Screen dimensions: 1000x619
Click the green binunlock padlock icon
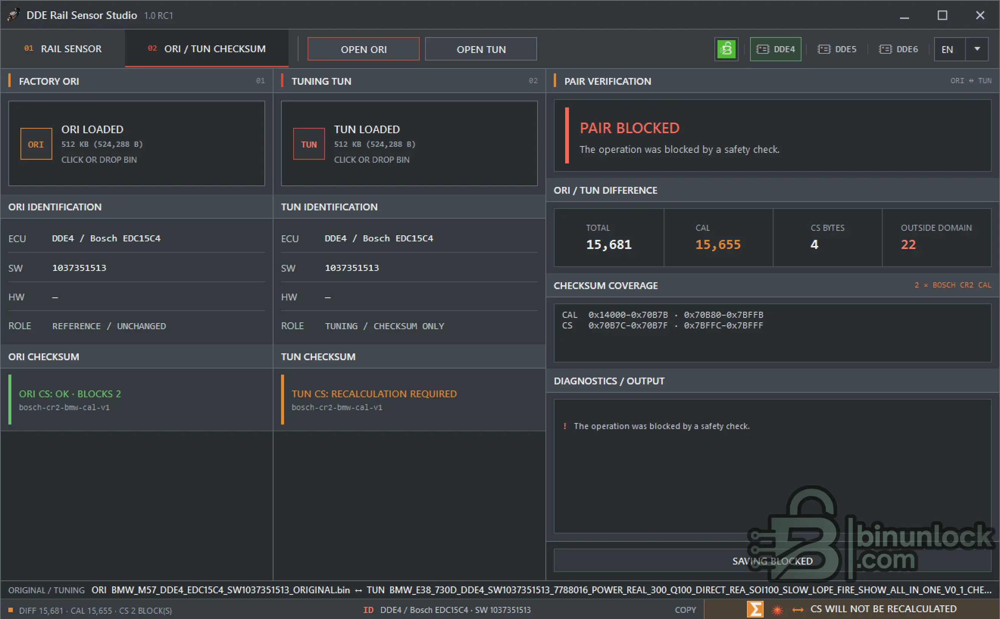click(x=726, y=49)
